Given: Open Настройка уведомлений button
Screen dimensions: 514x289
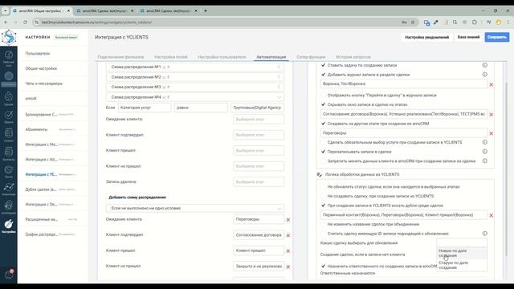Looking at the screenshot, I should [x=426, y=38].
